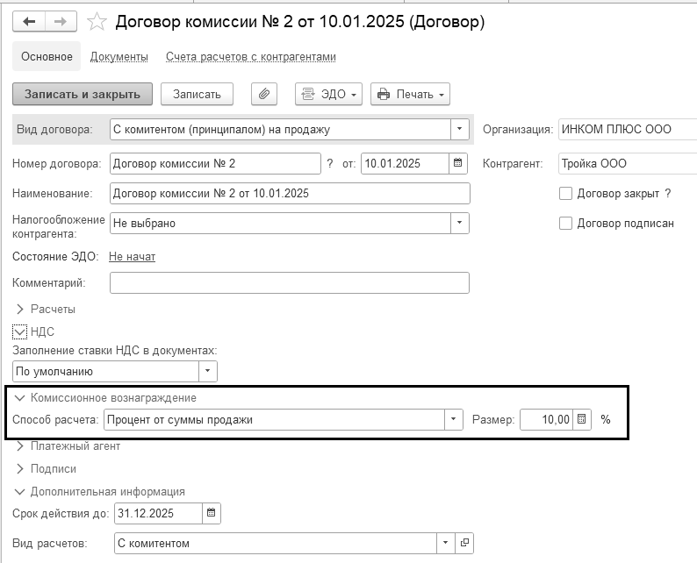Open the Налогообложение контрагента dropdown
Screen dimensions: 697x563
(460, 223)
